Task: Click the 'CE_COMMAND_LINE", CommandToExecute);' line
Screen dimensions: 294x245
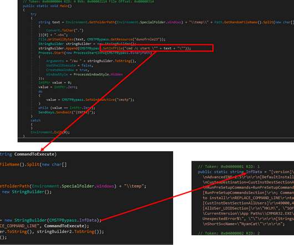Action: [x=44, y=226]
